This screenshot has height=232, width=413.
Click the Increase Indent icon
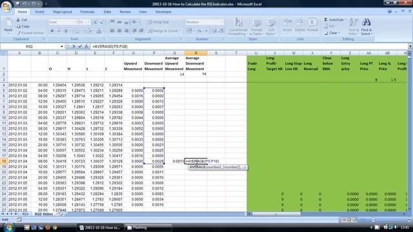141,31
